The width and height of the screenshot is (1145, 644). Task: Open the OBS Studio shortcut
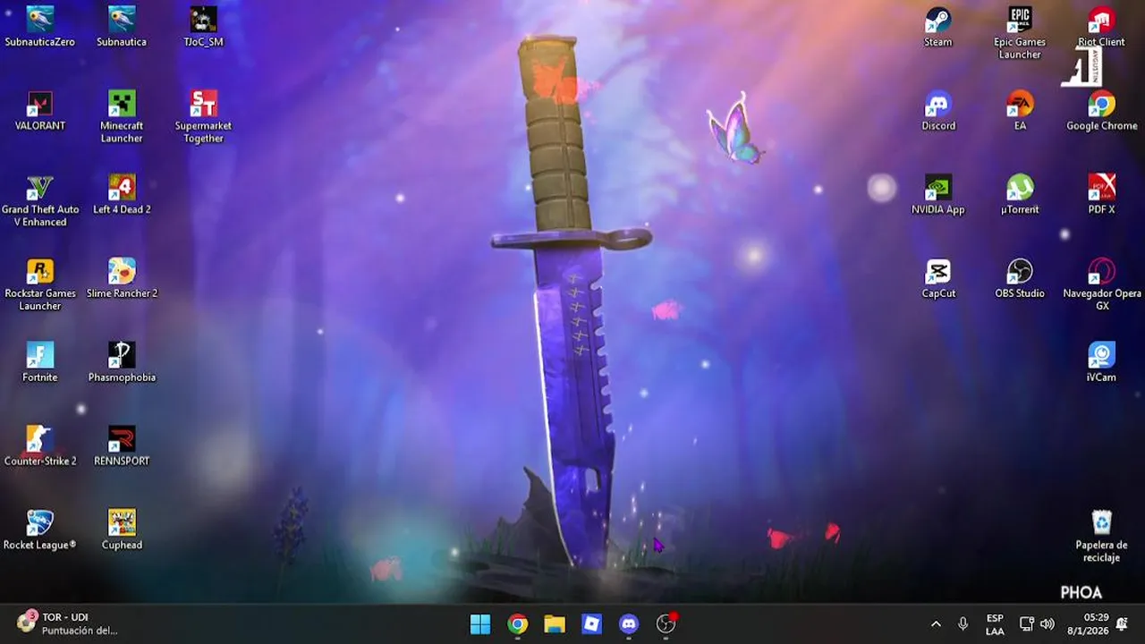click(x=1020, y=279)
